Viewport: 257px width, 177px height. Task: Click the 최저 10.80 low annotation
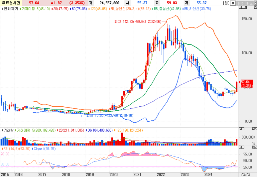pyautogui.click(x=110, y=116)
